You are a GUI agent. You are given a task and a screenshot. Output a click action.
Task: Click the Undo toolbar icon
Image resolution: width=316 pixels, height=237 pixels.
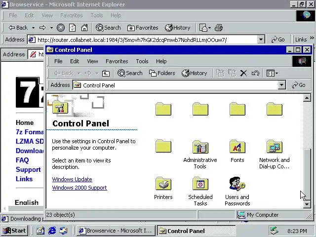255,73
